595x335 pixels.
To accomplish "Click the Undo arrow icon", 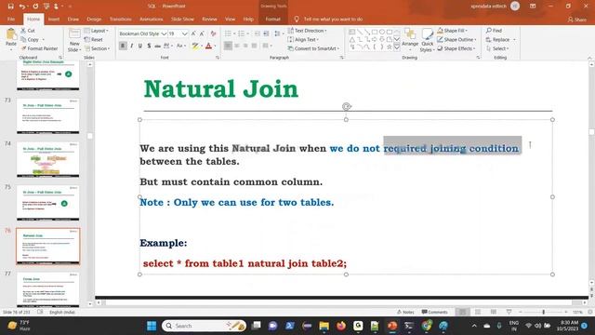I will (22, 7).
